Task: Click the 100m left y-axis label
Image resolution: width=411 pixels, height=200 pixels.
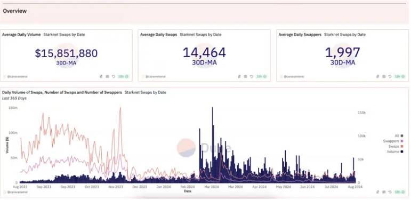Action: pyautogui.click(x=14, y=133)
